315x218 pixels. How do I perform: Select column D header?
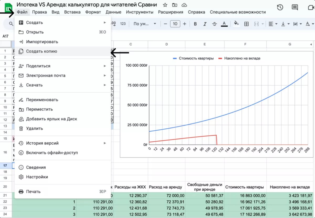pos(166,44)
